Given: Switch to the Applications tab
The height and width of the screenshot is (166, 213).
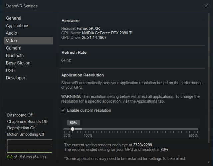Looking at the screenshot, I should [x=18, y=26].
